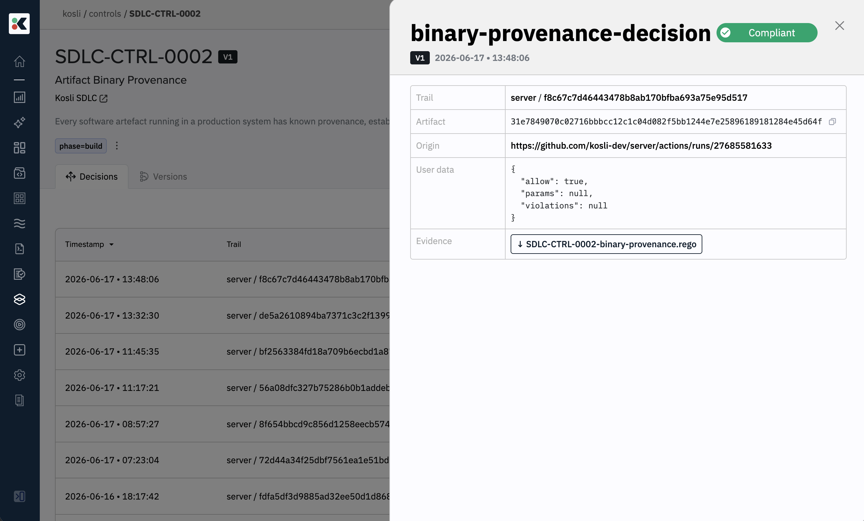Select the 11:17:21 decision row
The height and width of the screenshot is (521, 864).
coord(222,388)
